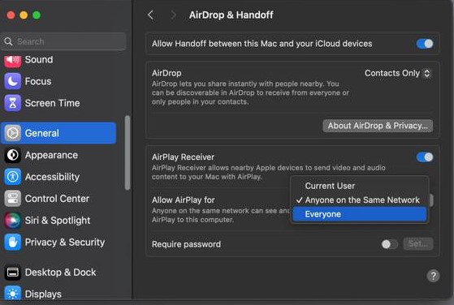
Task: Go back with the left chevron
Action: (x=150, y=15)
